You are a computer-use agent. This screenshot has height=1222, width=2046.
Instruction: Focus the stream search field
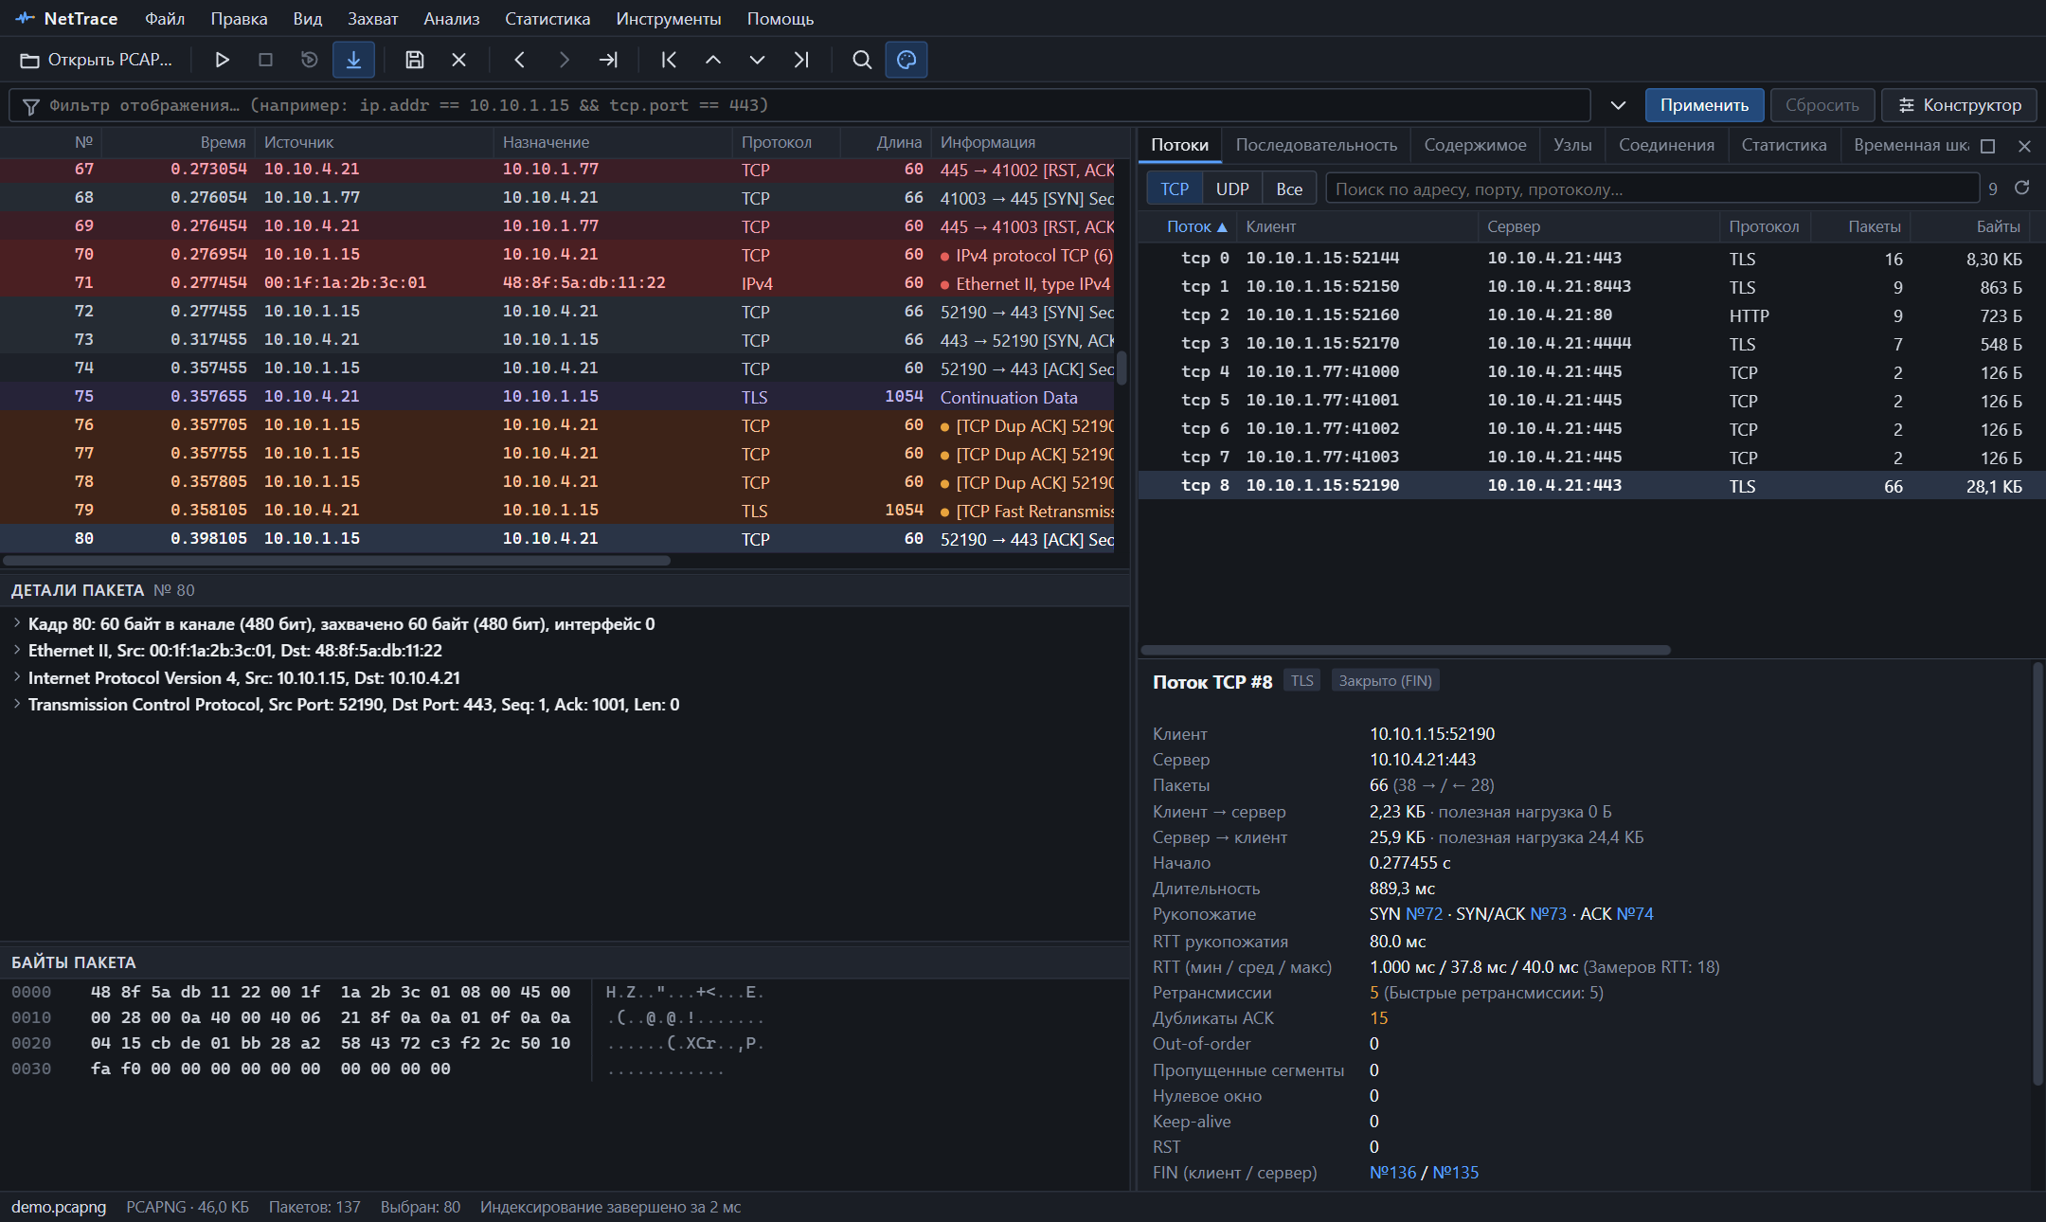[1651, 189]
